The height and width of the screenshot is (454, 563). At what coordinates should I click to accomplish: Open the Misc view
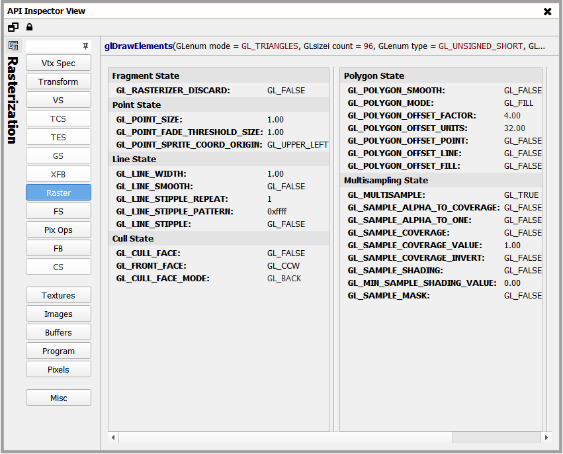(x=58, y=398)
